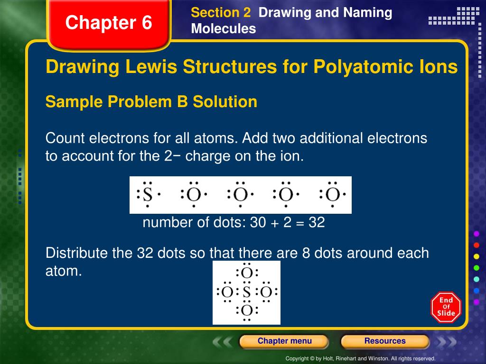This screenshot has width=486, height=364.
Task: Advance to next slide with right double-arrow
Action: pos(447,342)
